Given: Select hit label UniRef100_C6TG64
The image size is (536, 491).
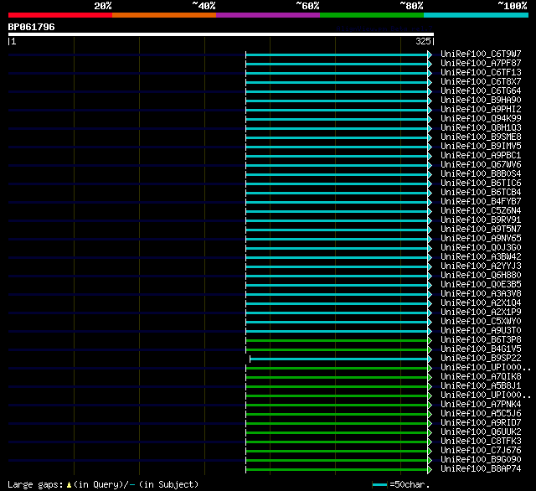Looking at the screenshot, I should click(x=481, y=91).
